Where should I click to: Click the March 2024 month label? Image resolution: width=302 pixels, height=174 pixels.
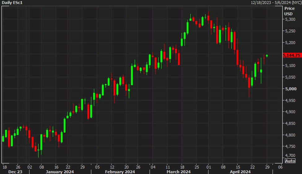[178, 172]
